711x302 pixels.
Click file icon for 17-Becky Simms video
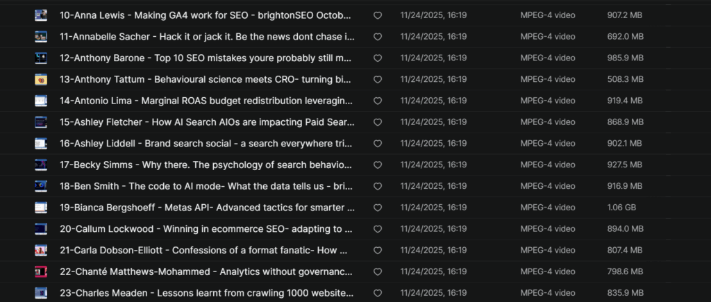(41, 165)
